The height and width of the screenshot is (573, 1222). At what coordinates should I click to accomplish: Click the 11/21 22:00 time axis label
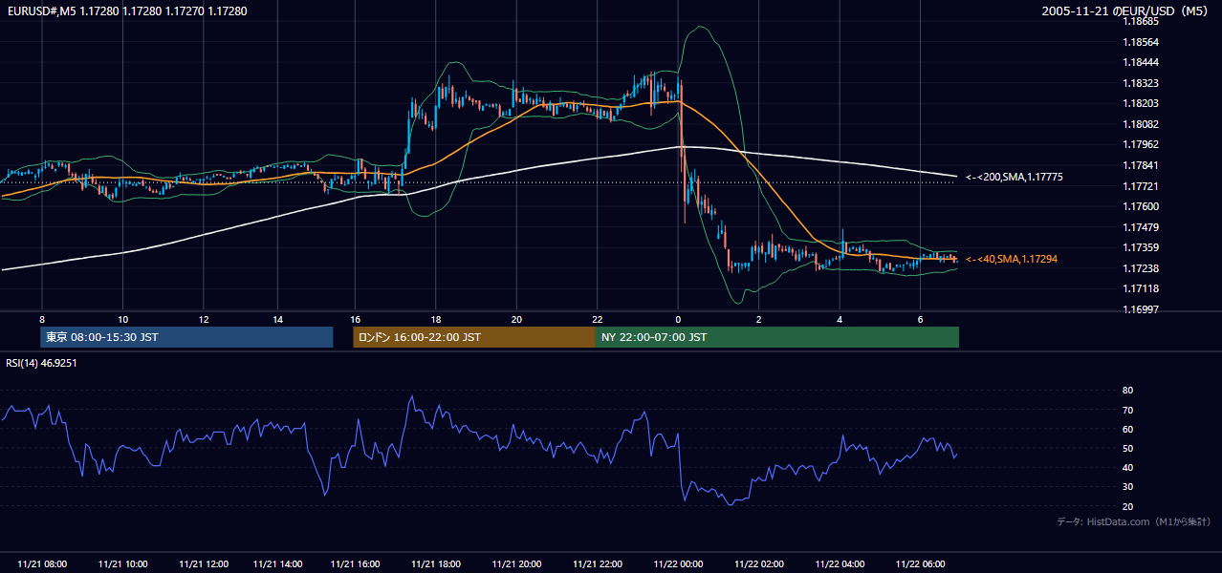click(x=597, y=564)
